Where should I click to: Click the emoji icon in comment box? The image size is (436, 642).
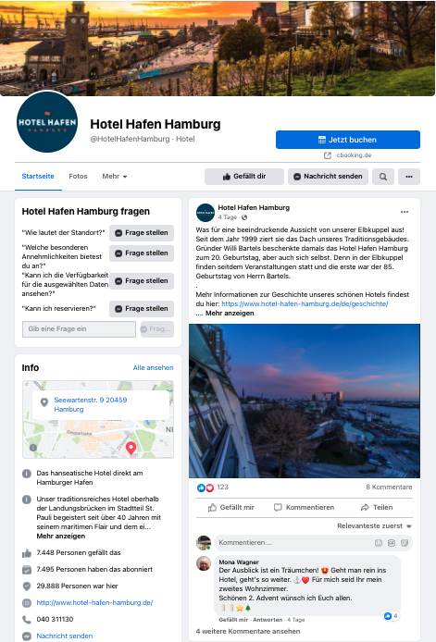point(379,542)
